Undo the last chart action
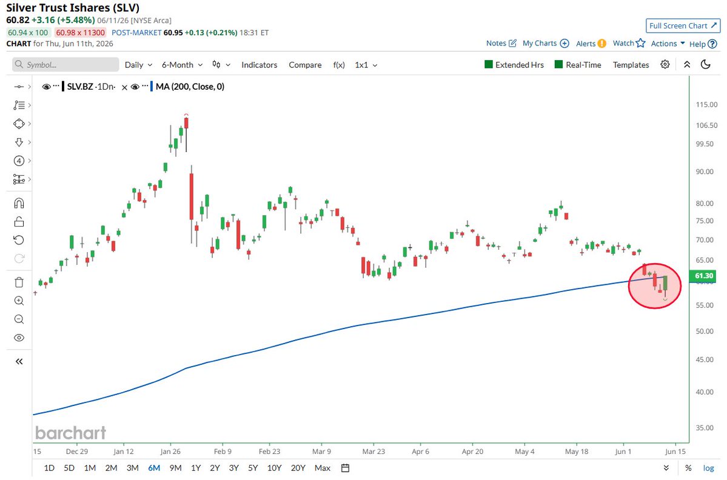 click(x=19, y=240)
